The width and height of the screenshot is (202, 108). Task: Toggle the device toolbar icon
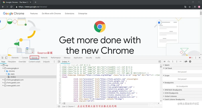click(x=6, y=58)
